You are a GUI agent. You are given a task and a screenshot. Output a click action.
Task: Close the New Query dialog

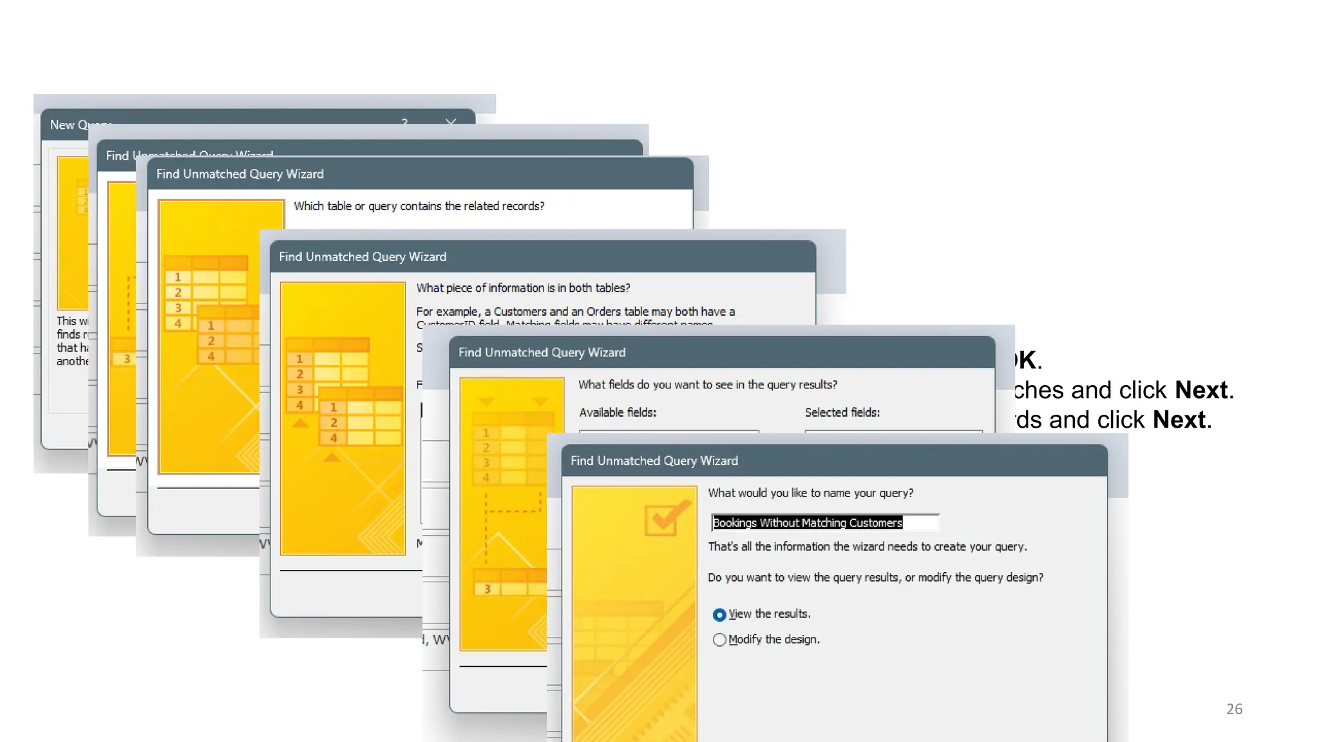tap(451, 122)
